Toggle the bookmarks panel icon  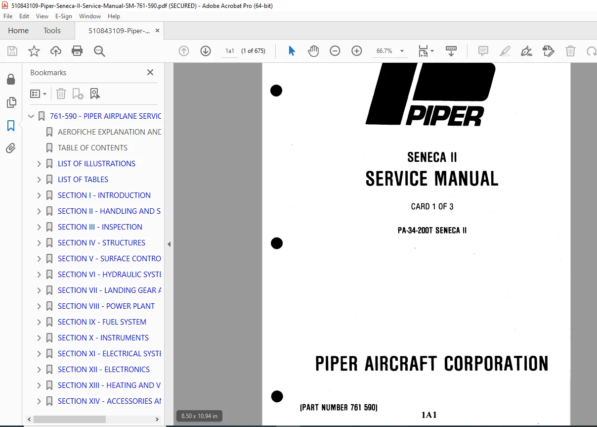[x=11, y=126]
